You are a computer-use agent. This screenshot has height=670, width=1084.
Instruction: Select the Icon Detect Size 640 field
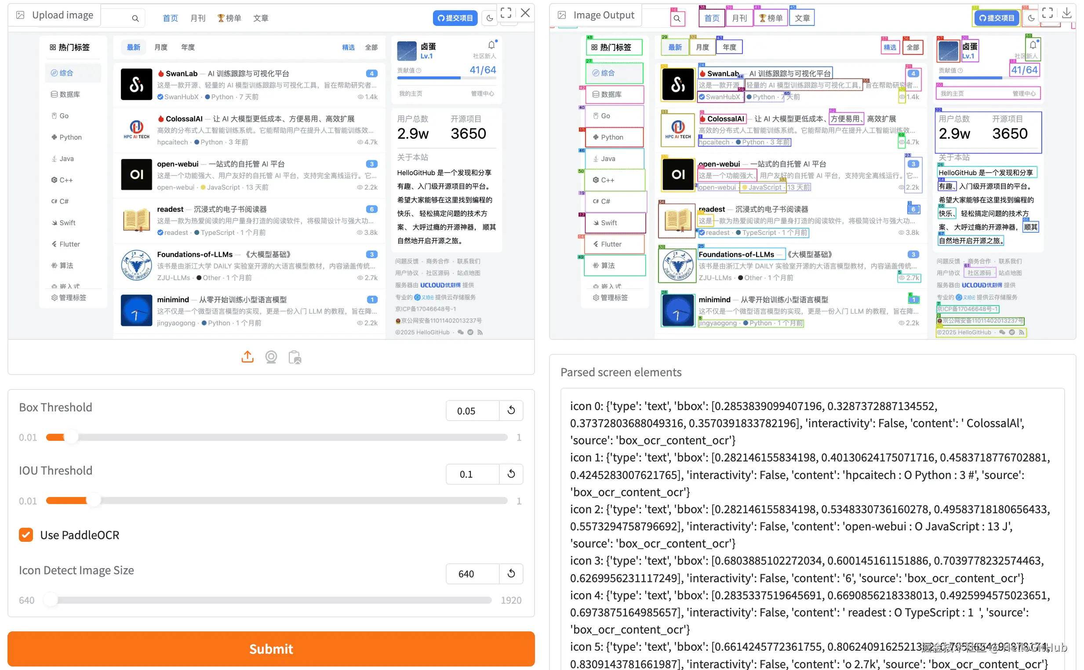click(472, 574)
